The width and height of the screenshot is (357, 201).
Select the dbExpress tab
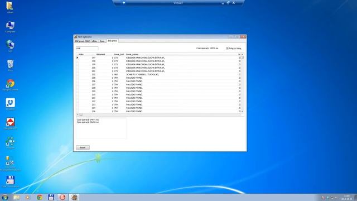point(113,41)
